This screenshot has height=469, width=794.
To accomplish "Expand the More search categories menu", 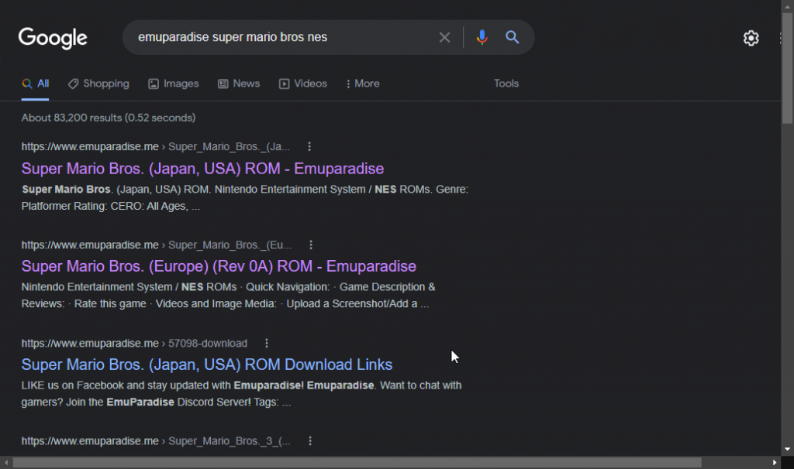I will tap(362, 83).
